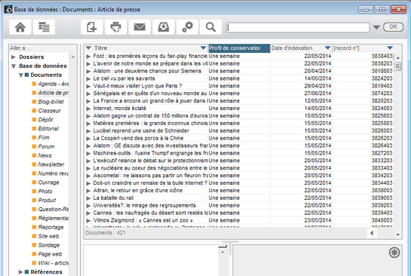Select Reportage in the tree
The height and width of the screenshot is (276, 411).
51,227
